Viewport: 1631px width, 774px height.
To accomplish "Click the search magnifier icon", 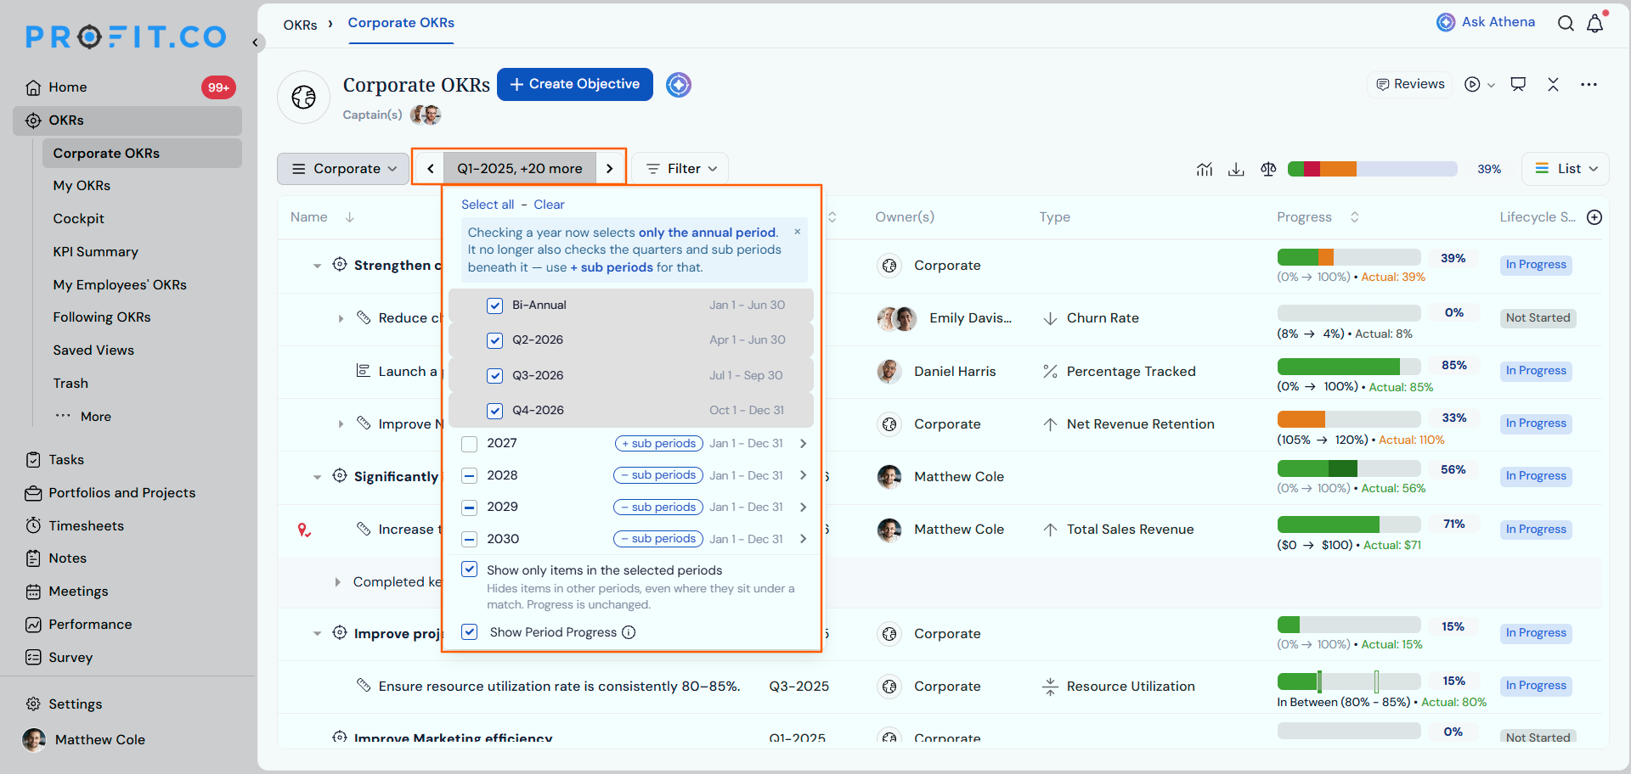I will point(1566,24).
